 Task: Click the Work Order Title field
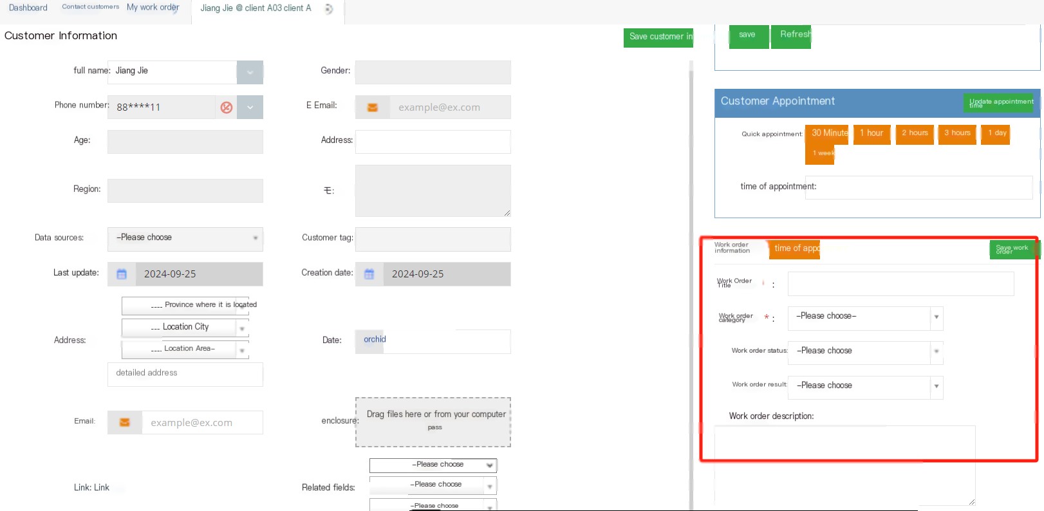click(x=901, y=284)
